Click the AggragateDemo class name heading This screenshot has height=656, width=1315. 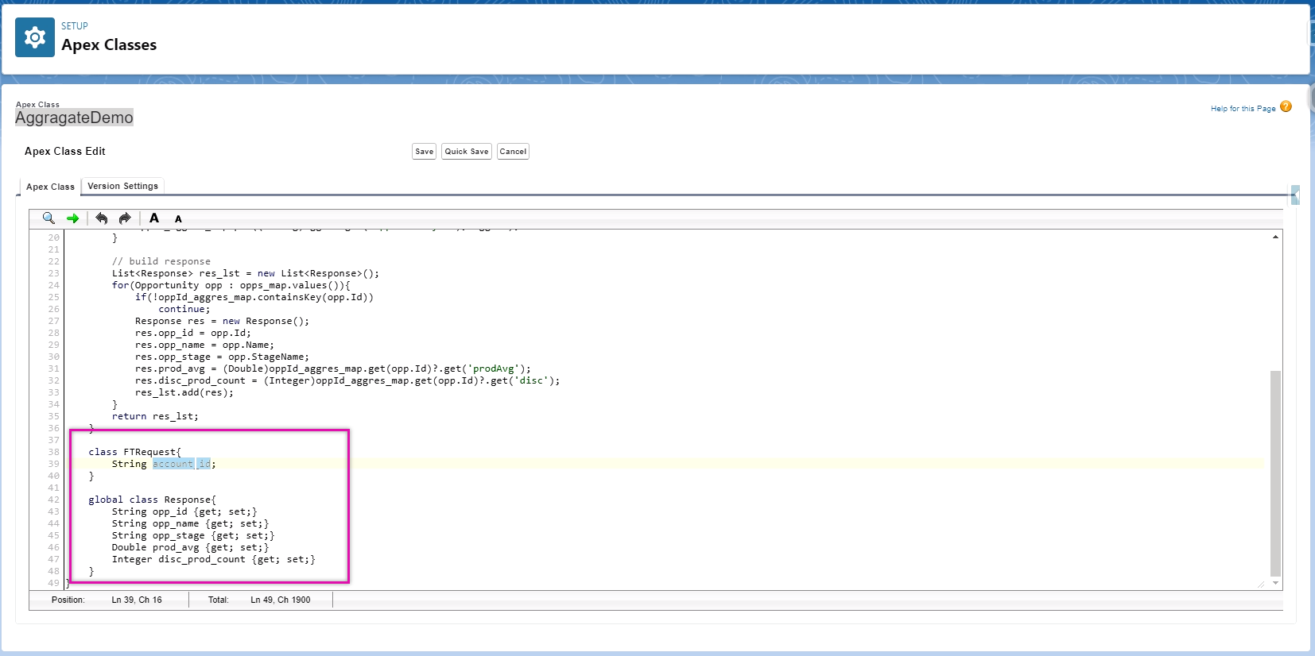pyautogui.click(x=74, y=118)
